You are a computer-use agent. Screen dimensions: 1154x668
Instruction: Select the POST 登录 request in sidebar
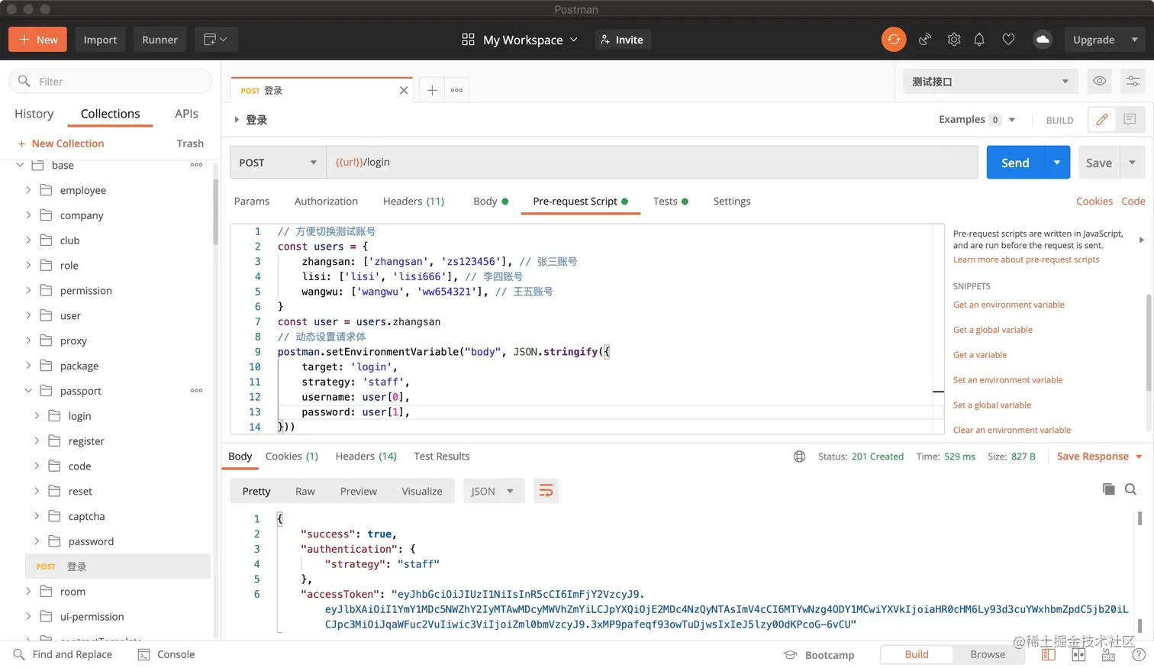[x=118, y=566]
